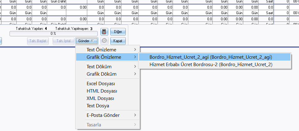Choose HTML Dosyası export option
The height and width of the screenshot is (131, 299).
click(x=102, y=91)
